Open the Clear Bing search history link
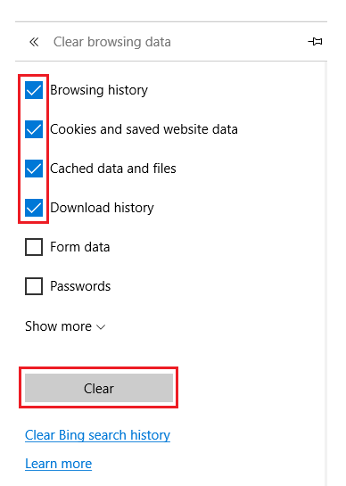The image size is (346, 486). (98, 435)
